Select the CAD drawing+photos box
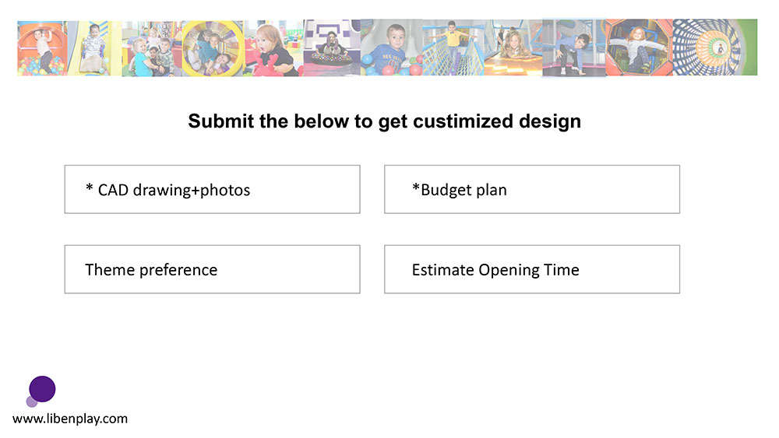This screenshot has height=438, width=779. pos(212,189)
